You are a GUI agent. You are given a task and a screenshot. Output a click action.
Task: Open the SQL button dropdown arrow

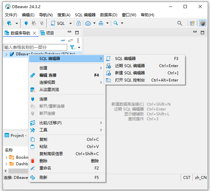70,23
